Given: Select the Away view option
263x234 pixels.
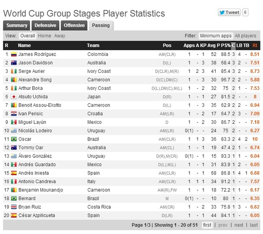Looking at the screenshot, I should click(59, 36).
